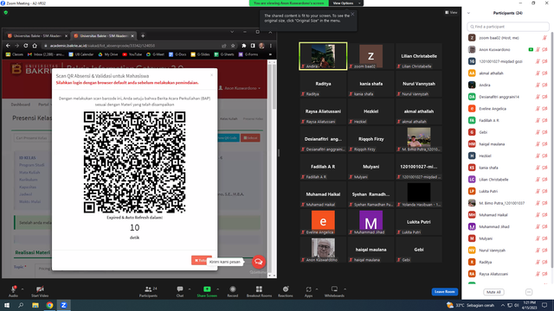Viewport: 554px width, 311px height.
Task: Click the Find a participant search field
Action: coord(508,27)
